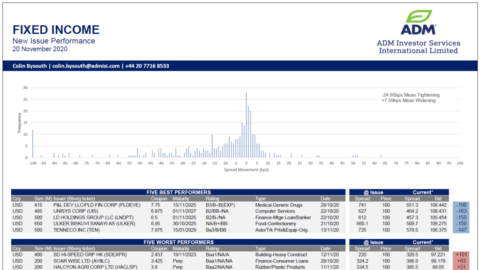Screen dimensions: 480x270
Task: Select the type 'Medical-Generic Drugs'
Action: [x=279, y=205]
